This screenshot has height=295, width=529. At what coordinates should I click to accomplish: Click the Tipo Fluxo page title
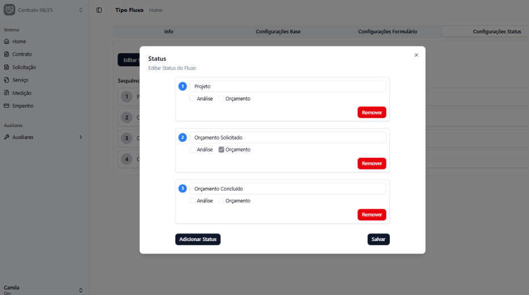(129, 10)
